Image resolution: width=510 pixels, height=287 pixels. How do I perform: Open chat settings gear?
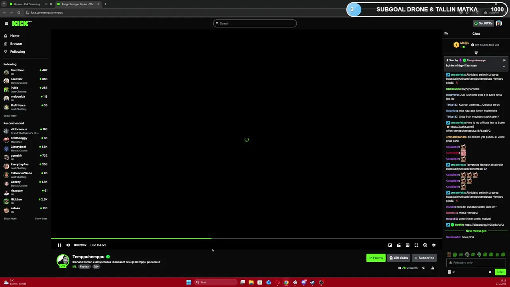490,272
